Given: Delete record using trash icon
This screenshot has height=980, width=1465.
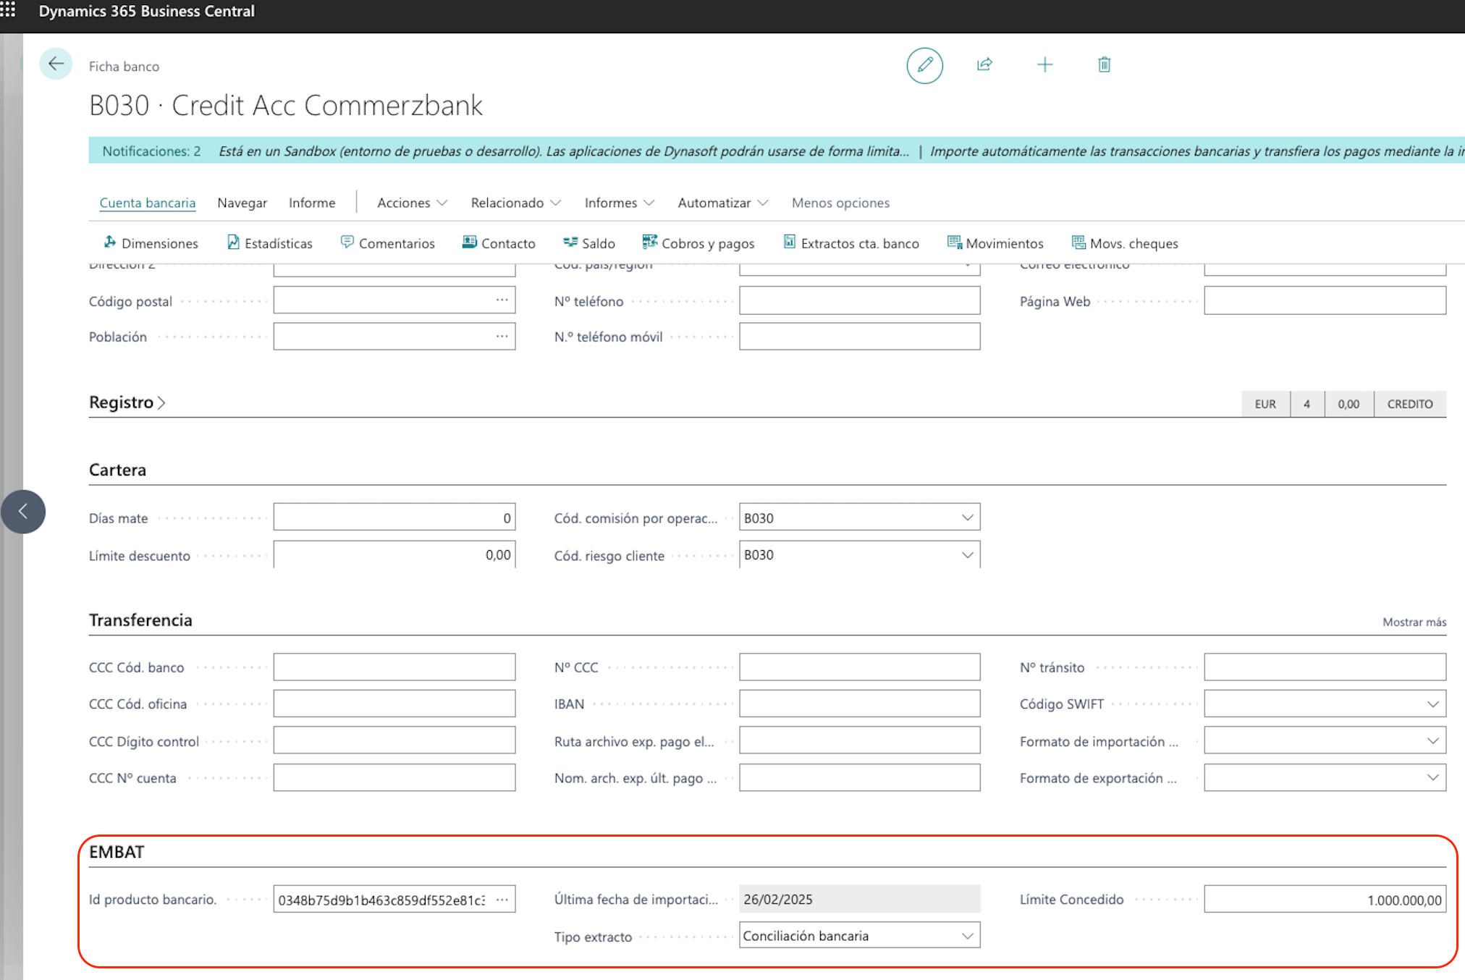Looking at the screenshot, I should coord(1104,64).
